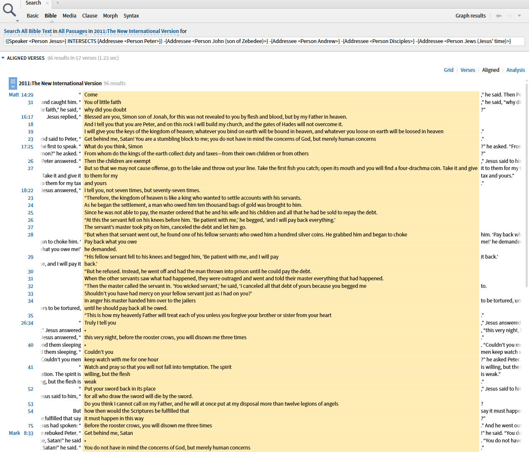Change the All Passages range link

[x=73, y=31]
